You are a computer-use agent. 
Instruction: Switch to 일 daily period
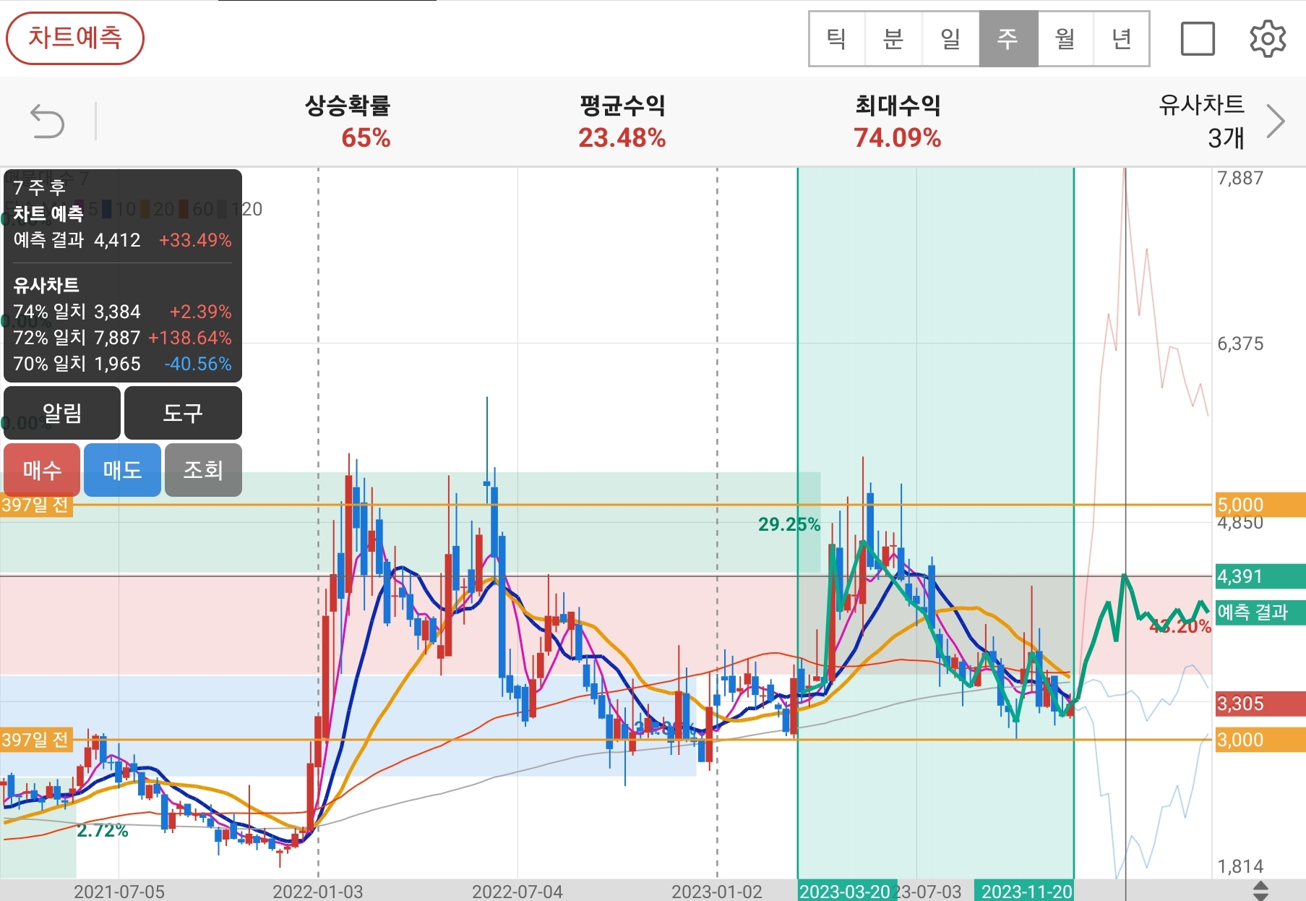pyautogui.click(x=951, y=39)
